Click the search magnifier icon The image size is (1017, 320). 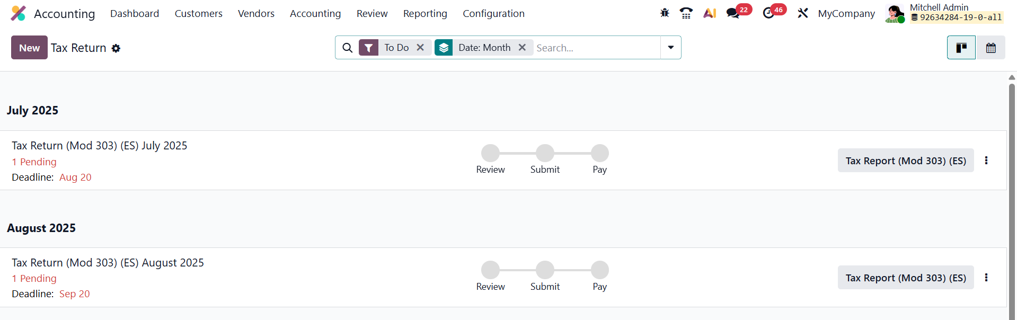(x=348, y=48)
